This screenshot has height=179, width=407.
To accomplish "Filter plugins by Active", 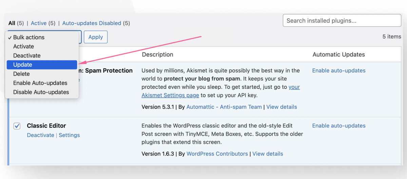I will click(x=39, y=23).
